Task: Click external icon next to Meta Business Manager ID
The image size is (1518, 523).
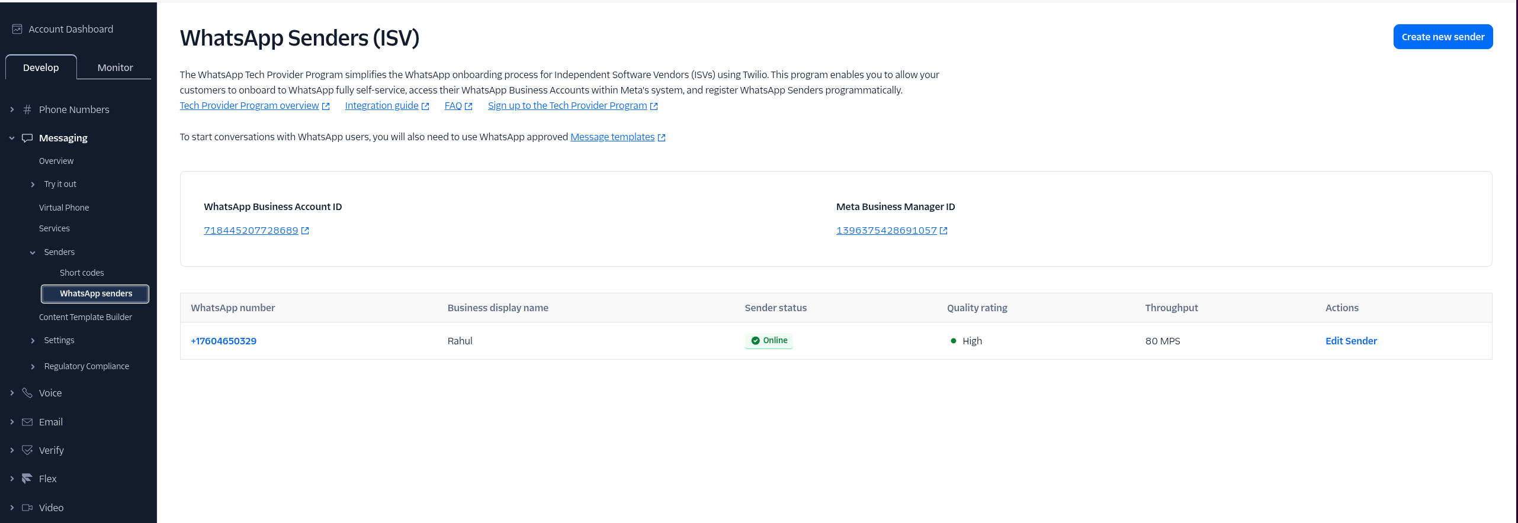Action: (x=943, y=231)
